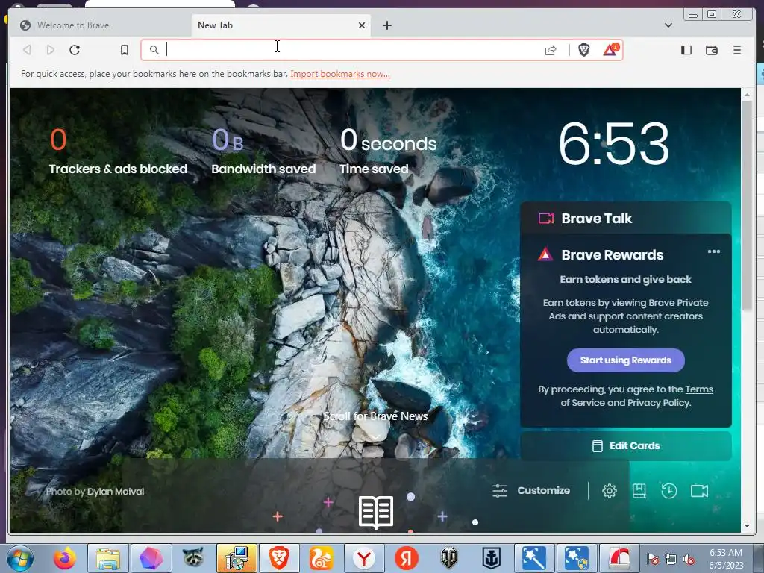Open World of Tanks taskbar icon
The height and width of the screenshot is (573, 764).
(448, 558)
